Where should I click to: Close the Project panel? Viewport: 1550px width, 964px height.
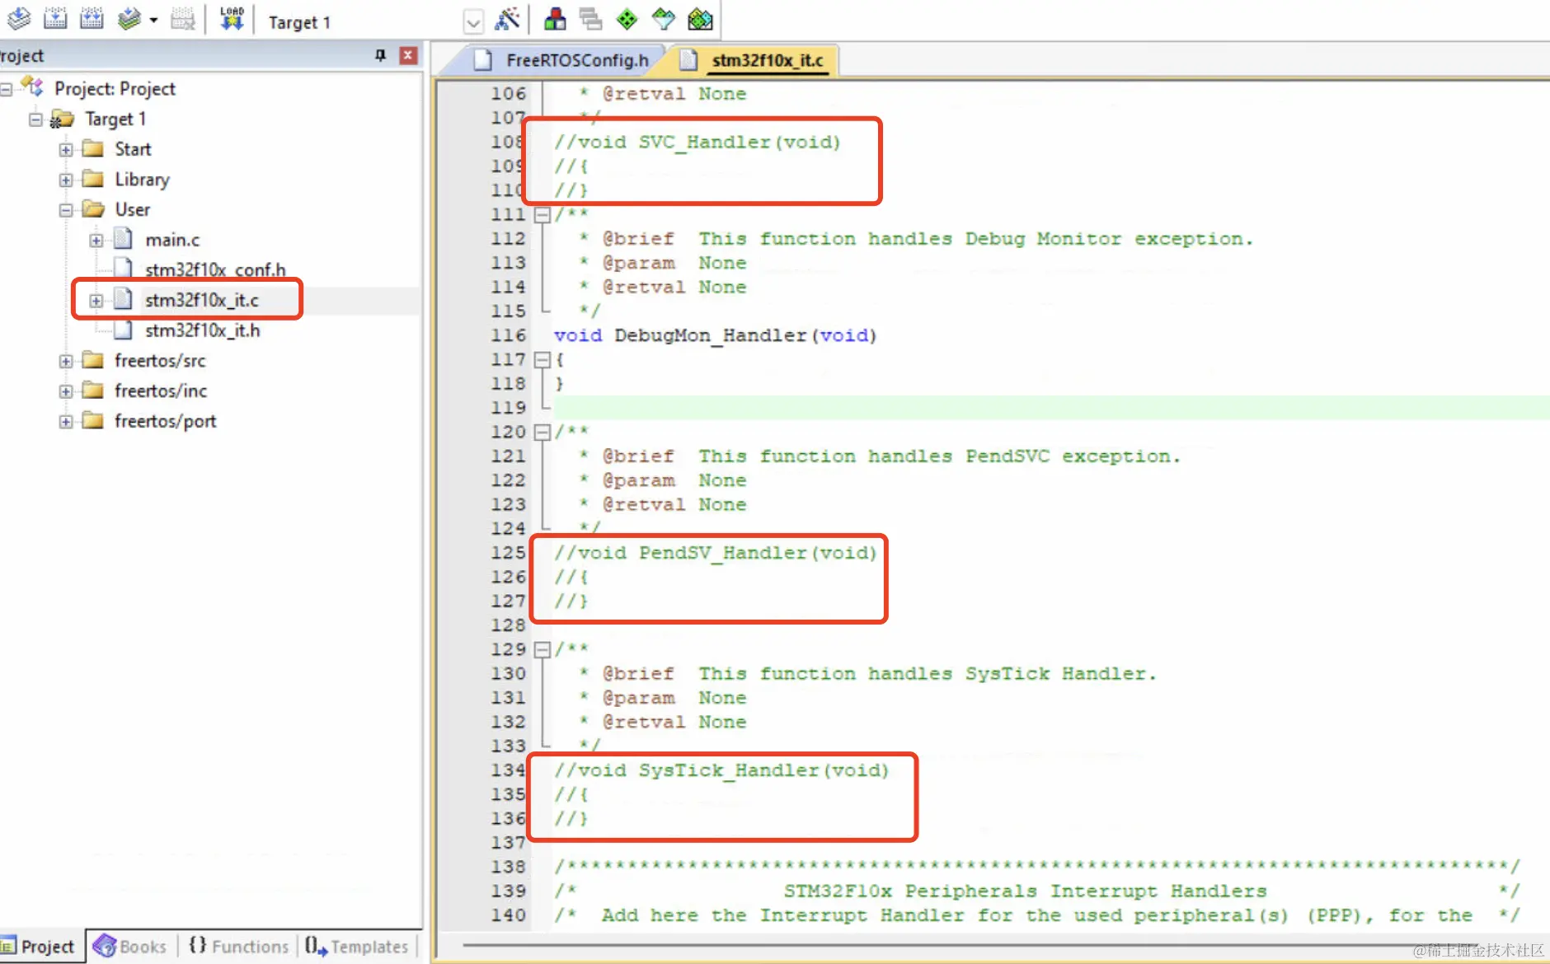point(408,55)
